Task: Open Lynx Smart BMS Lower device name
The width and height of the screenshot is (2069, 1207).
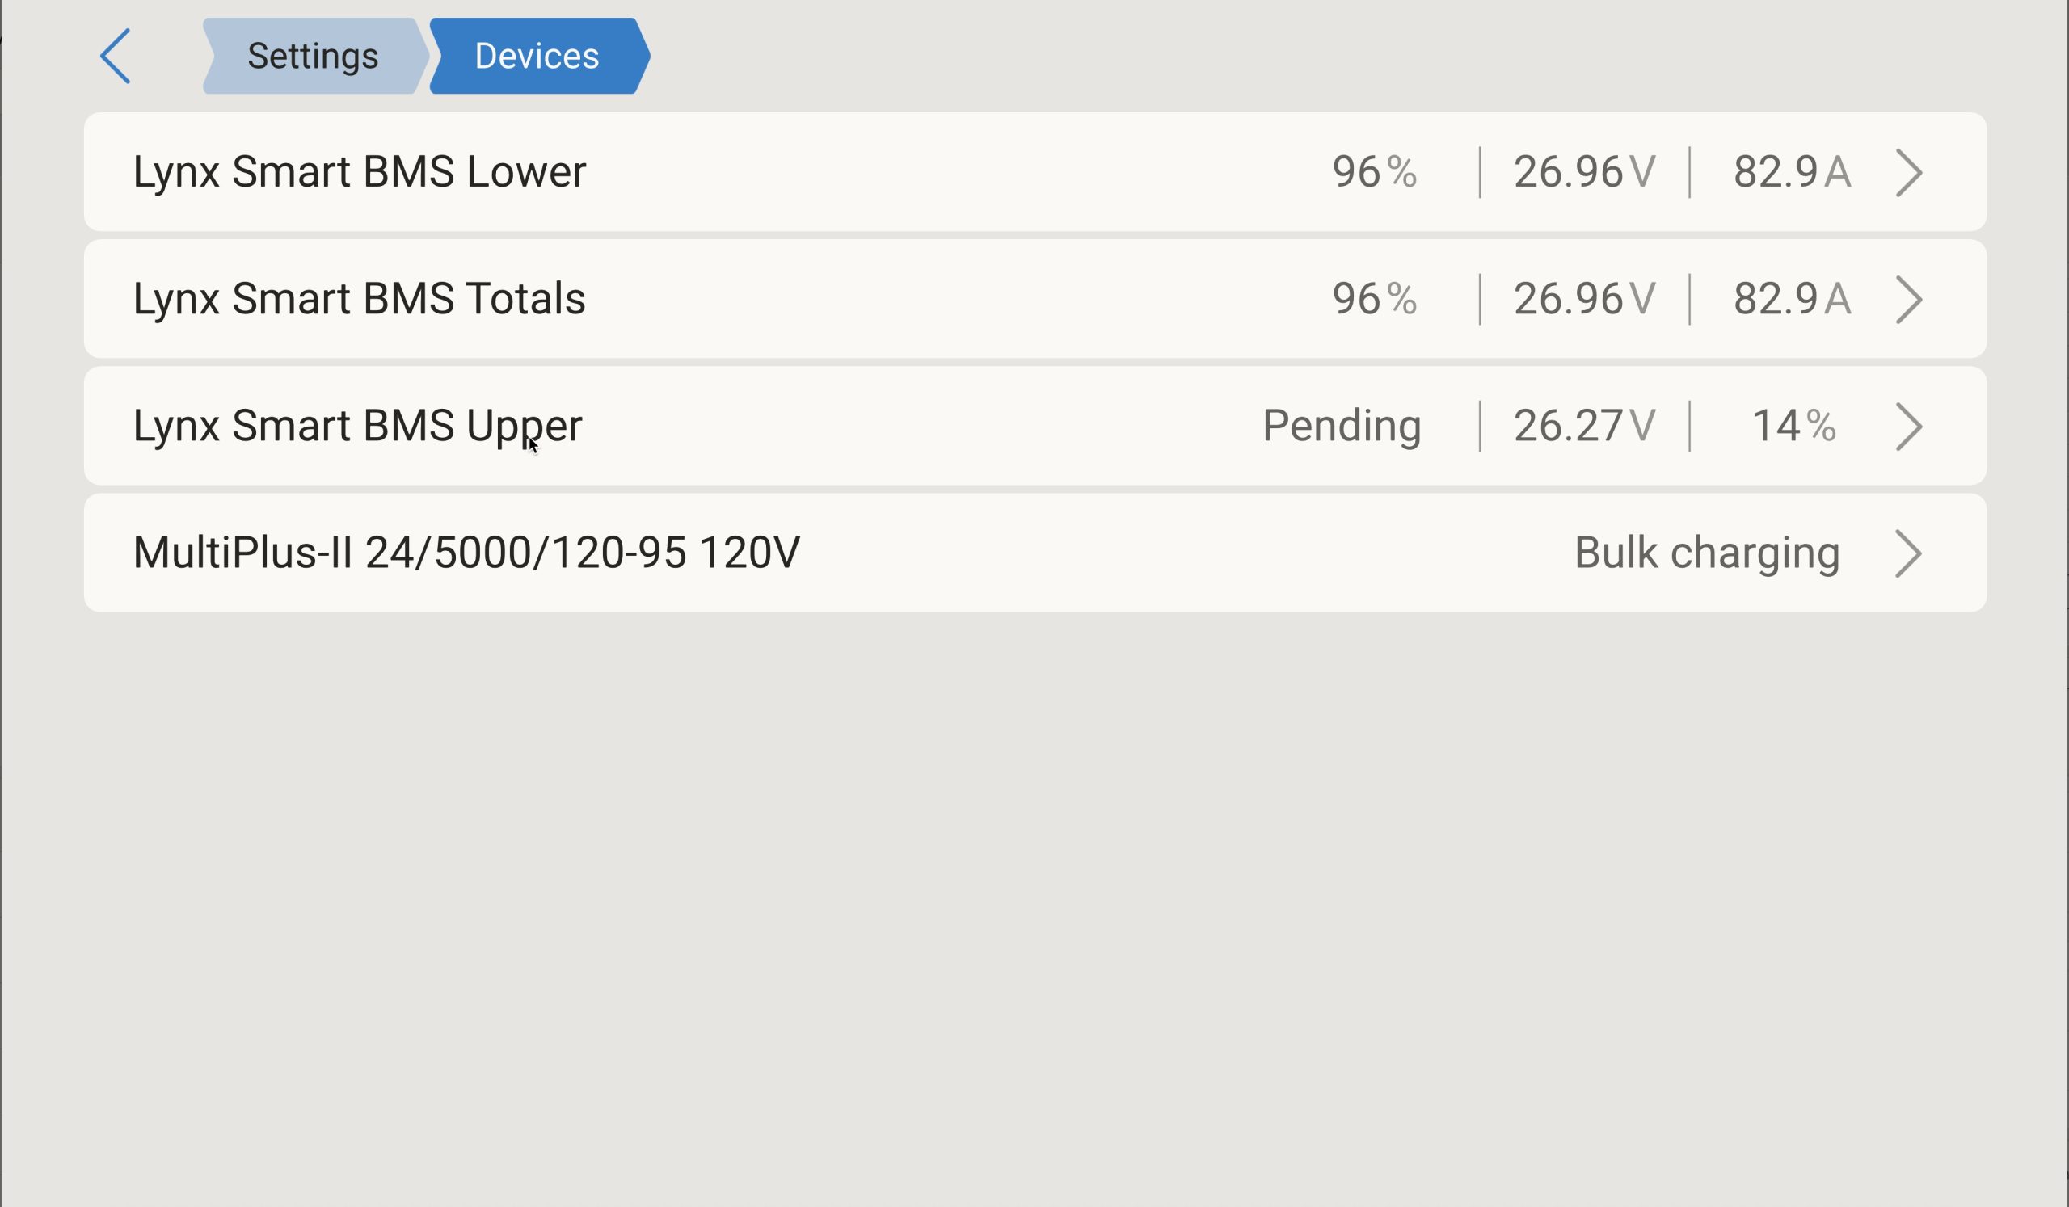Action: pyautogui.click(x=360, y=172)
